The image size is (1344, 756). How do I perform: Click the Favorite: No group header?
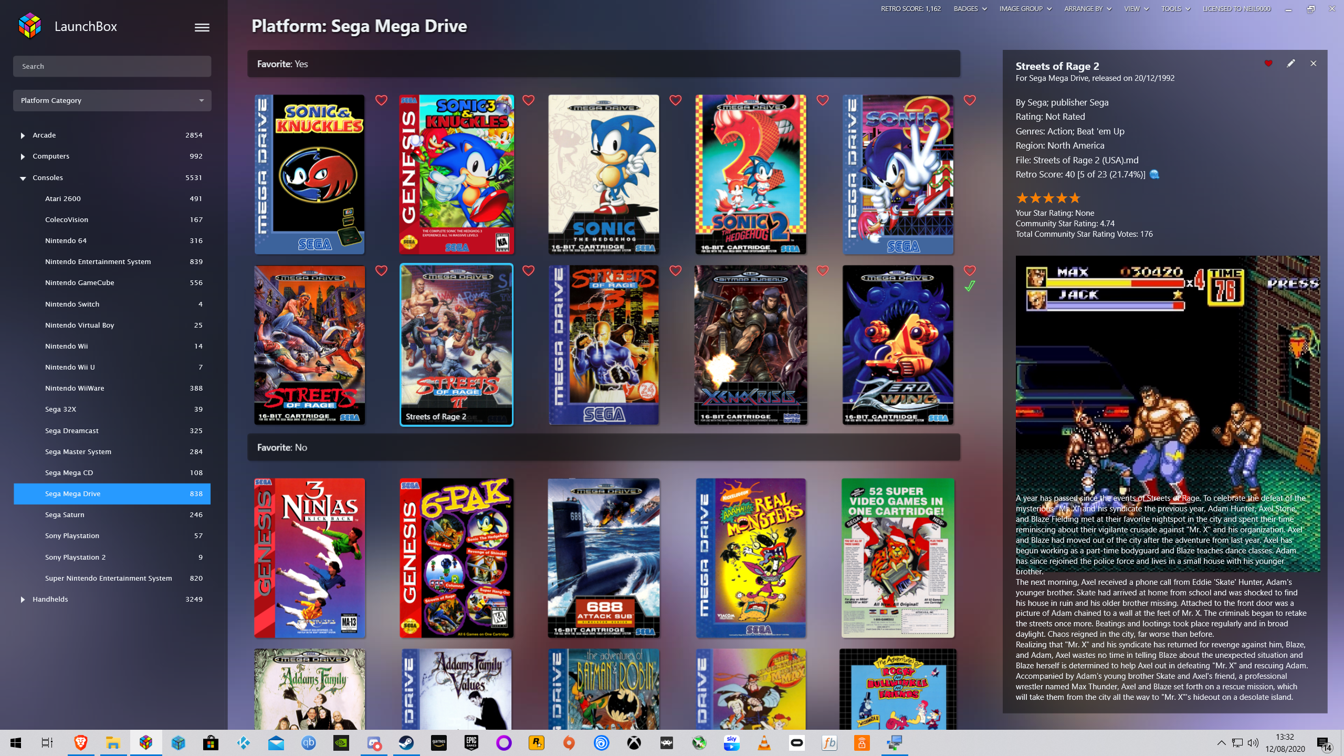click(604, 447)
